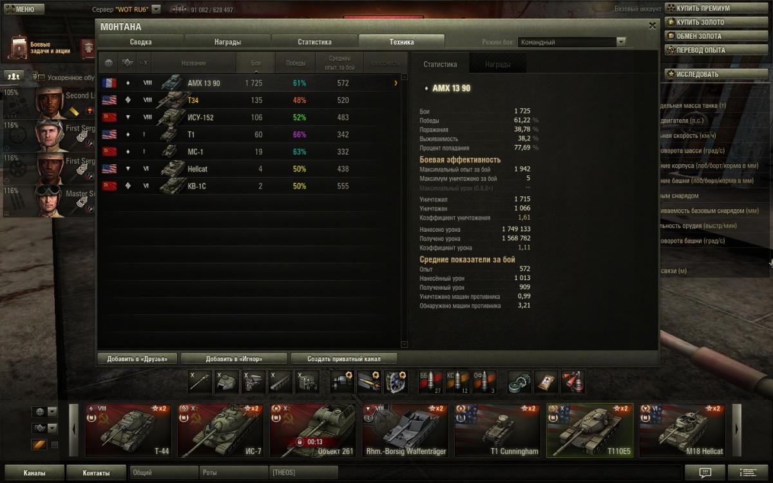Open the [THEOS] clan chat tab
The image size is (773, 483).
pos(304,473)
